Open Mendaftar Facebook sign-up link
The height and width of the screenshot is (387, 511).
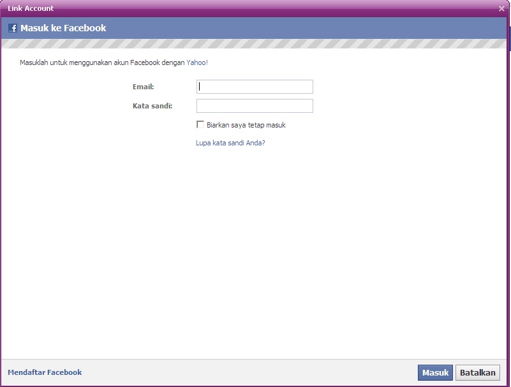point(45,372)
